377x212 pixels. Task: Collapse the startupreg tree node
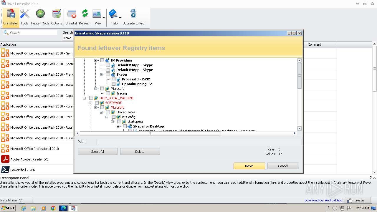(112, 122)
